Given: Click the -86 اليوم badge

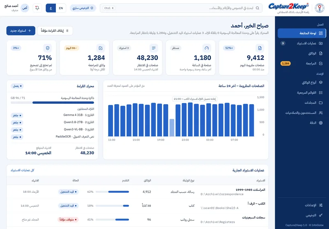Looking at the screenshot, I should pos(71,48).
